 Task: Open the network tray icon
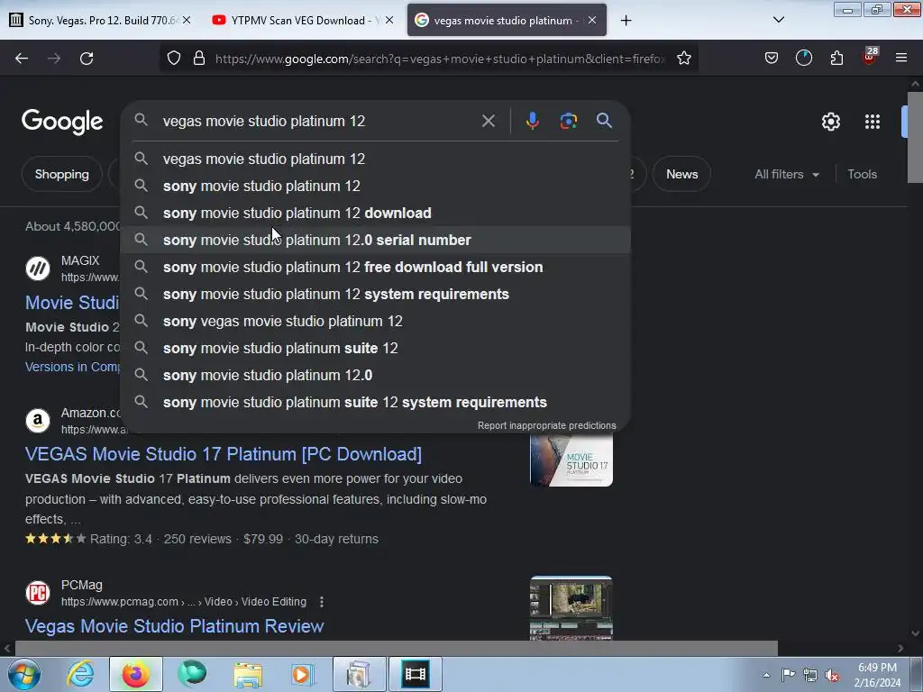tap(810, 675)
